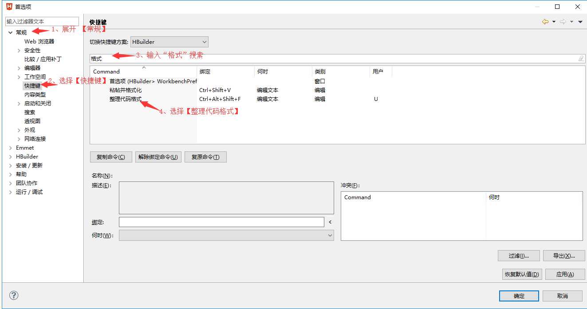Click the forward navigation arrow icon
The width and height of the screenshot is (587, 309).
pyautogui.click(x=563, y=22)
